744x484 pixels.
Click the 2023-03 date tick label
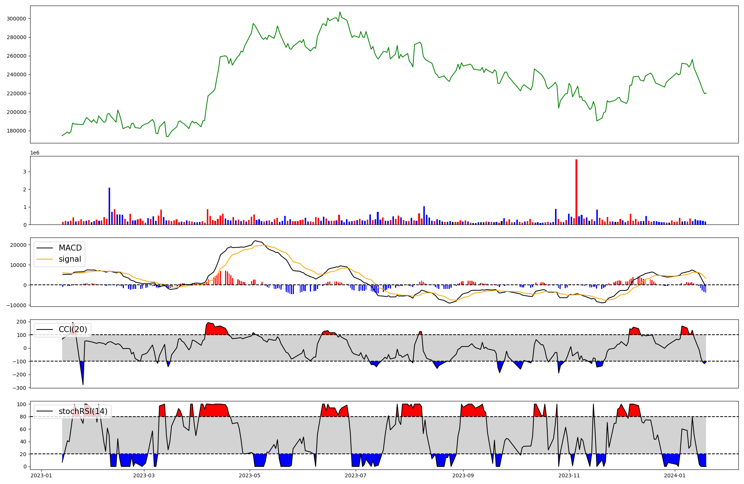[x=144, y=475]
